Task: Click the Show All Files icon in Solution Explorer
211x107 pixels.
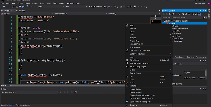Action: click(x=189, y=14)
